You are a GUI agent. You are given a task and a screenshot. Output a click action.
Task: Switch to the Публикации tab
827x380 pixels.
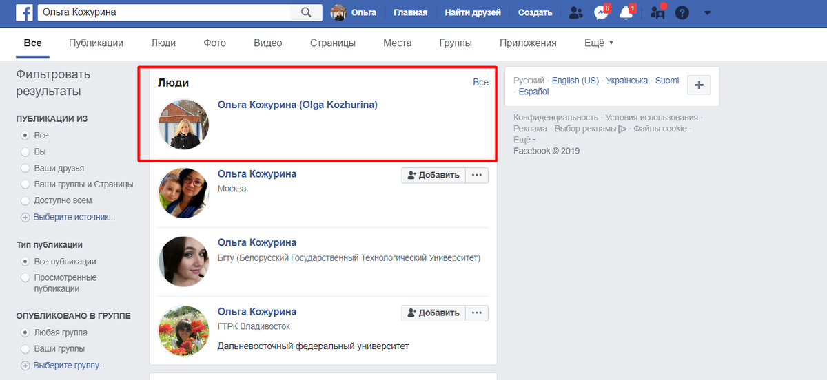pos(96,43)
